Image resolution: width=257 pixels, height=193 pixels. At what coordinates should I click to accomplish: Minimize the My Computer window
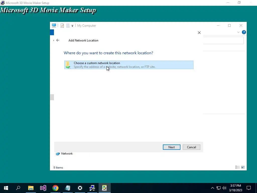[x=218, y=25]
